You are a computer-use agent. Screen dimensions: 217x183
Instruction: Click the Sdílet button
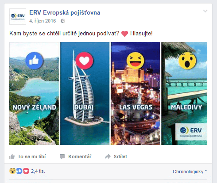[116, 156]
